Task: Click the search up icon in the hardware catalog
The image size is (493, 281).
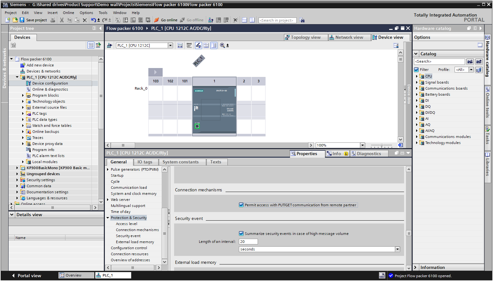Action: 479,62
